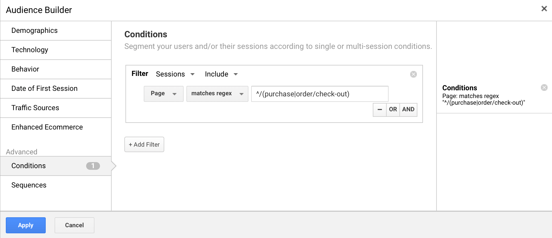Remove condition row with minus button

[x=380, y=110]
